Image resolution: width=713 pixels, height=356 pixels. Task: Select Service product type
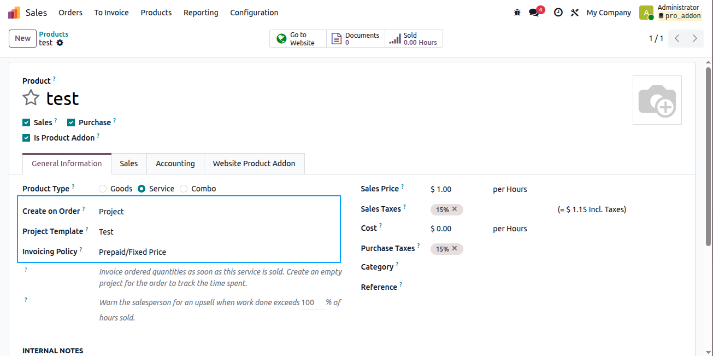pos(142,189)
